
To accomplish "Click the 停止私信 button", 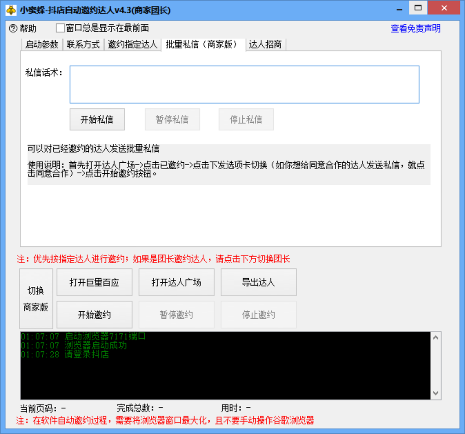I will tap(246, 119).
